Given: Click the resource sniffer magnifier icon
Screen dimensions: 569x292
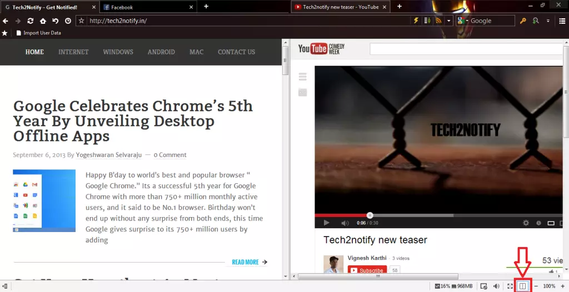Looking at the screenshot, I should coord(536,21).
